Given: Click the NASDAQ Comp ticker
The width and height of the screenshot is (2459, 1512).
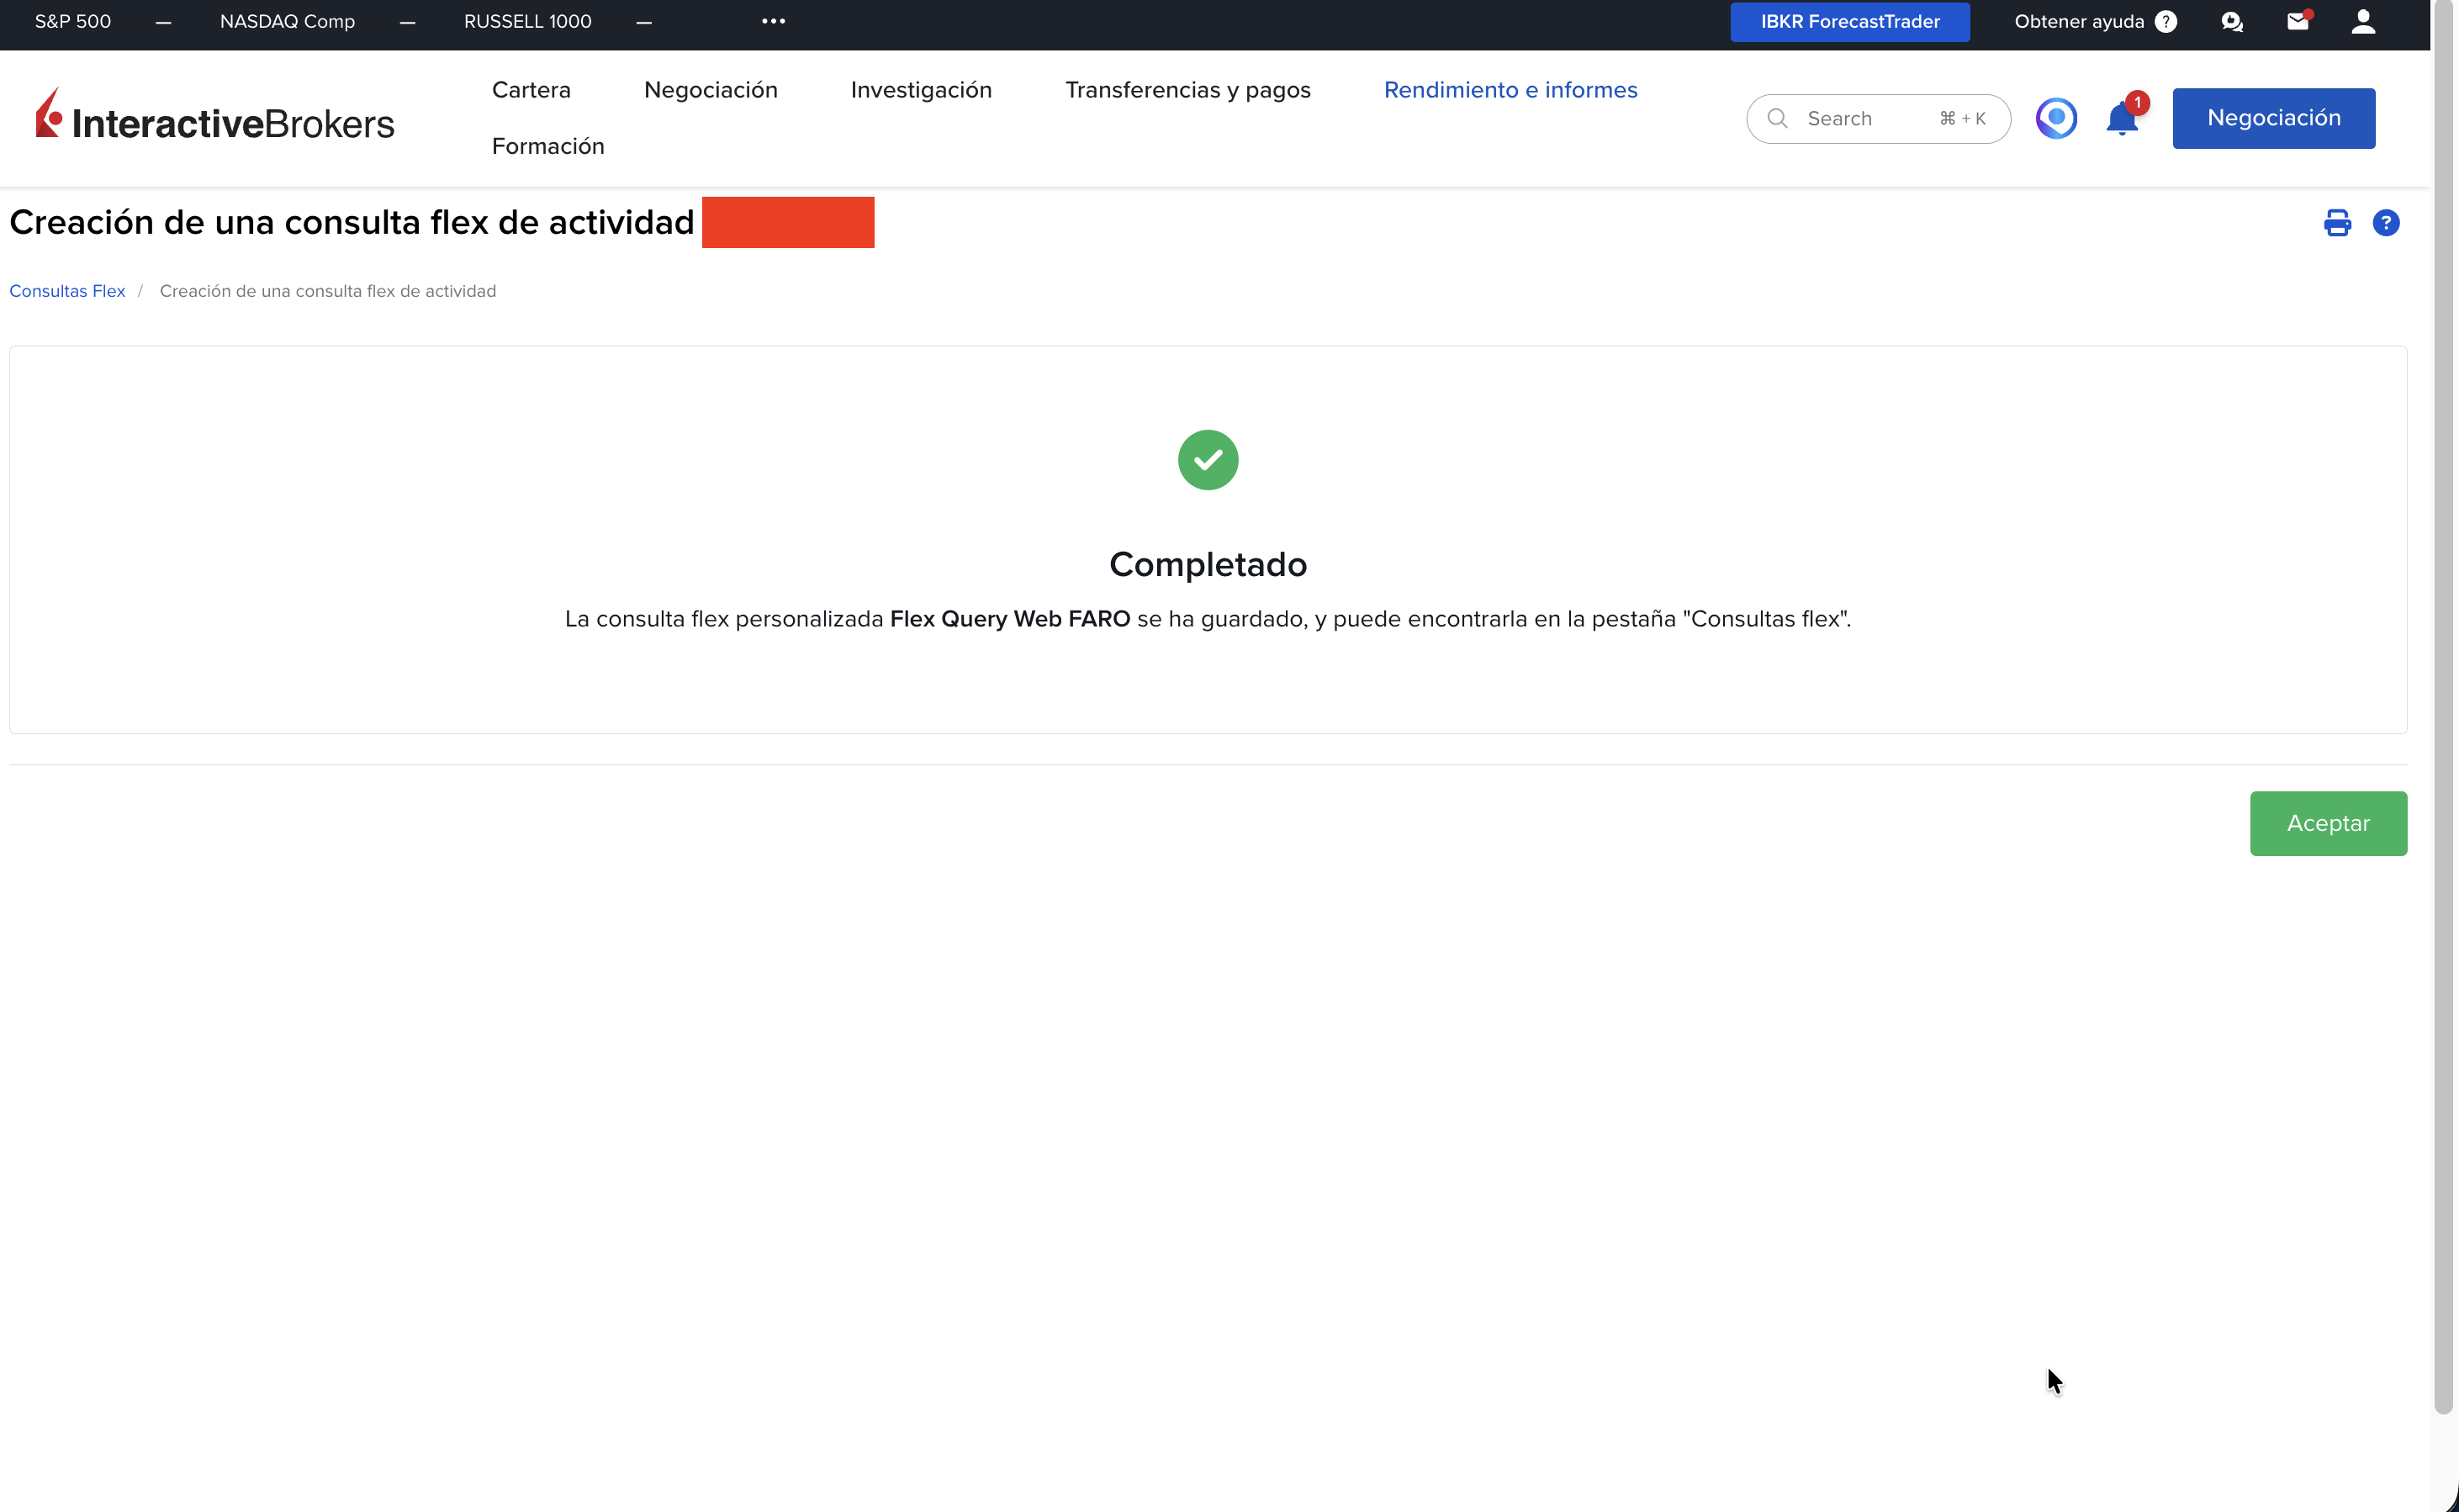Looking at the screenshot, I should point(287,21).
